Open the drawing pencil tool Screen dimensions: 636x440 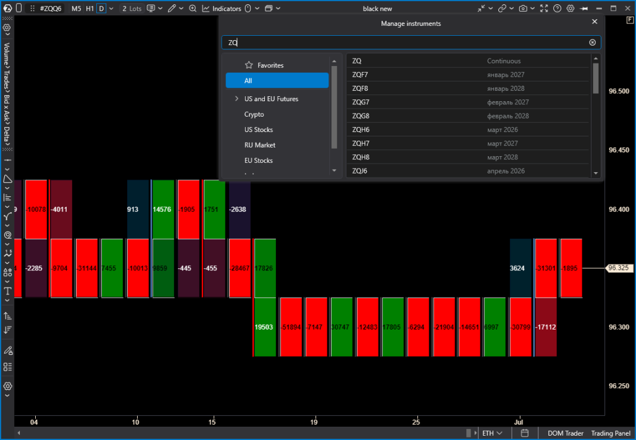click(x=172, y=8)
